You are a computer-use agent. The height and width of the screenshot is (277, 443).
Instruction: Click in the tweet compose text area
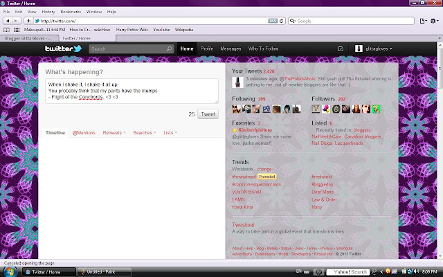pyautogui.click(x=132, y=91)
